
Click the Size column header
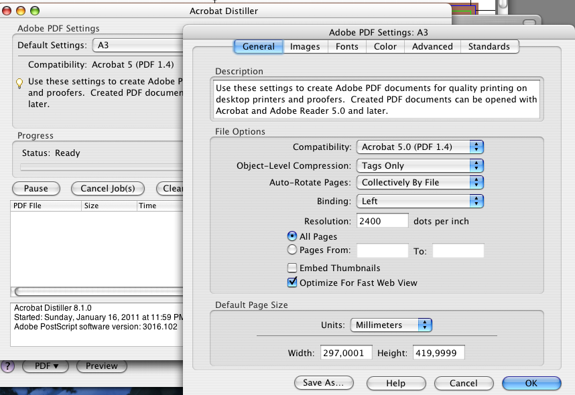(109, 206)
